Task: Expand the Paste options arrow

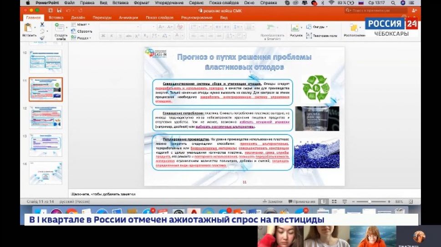Action: pos(35,28)
